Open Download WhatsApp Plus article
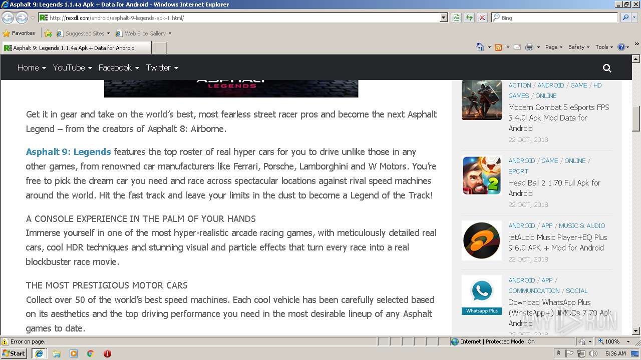The width and height of the screenshot is (641, 360). 560,312
